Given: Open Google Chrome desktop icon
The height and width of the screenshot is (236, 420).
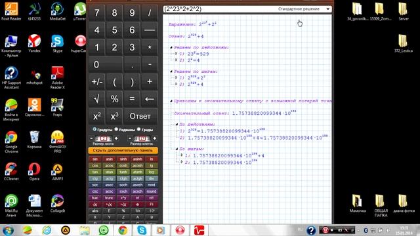Looking at the screenshot, I should [x=11, y=142].
